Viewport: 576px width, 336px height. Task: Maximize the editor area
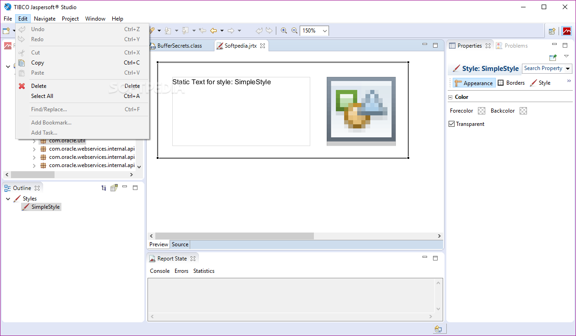point(435,45)
